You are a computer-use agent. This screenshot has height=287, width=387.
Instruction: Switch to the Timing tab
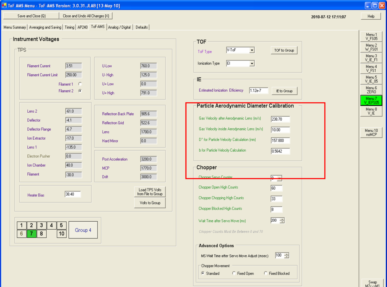(x=69, y=27)
